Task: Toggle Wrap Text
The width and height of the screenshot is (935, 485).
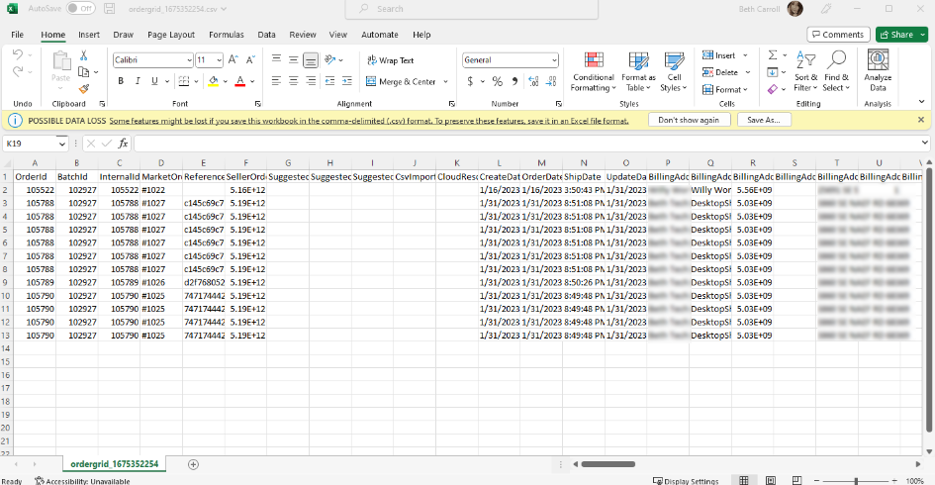Action: (390, 60)
